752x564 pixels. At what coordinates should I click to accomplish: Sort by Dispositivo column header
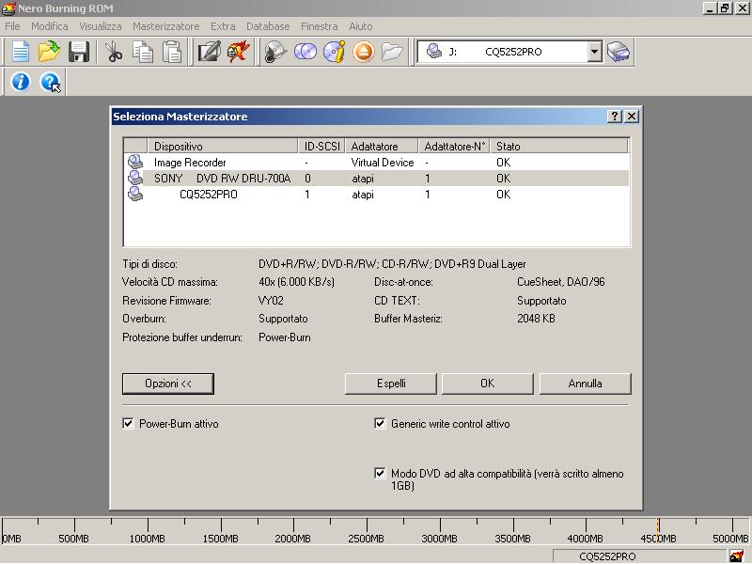[223, 146]
